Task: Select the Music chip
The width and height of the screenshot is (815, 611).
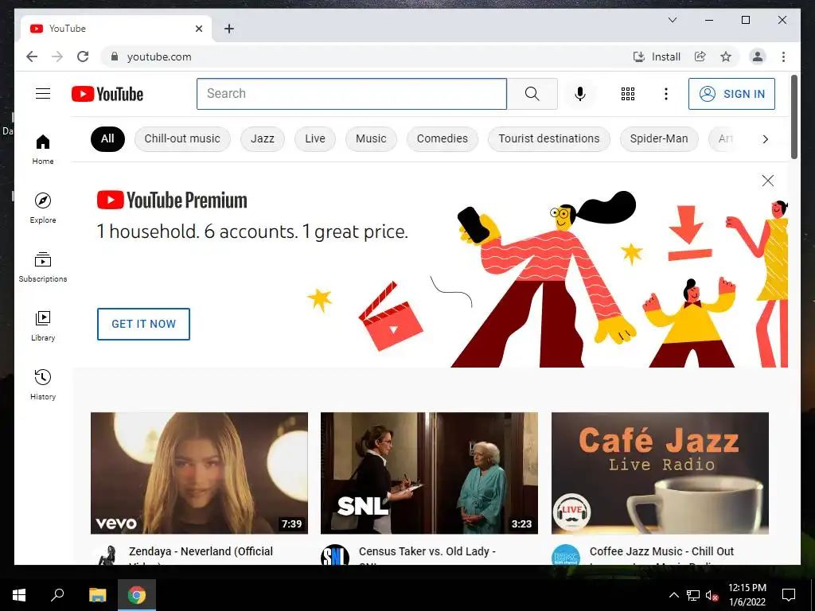Action: pos(371,138)
